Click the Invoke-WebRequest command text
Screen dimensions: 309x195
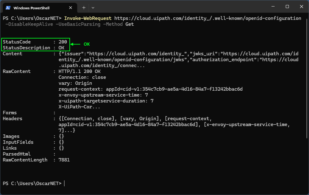click(x=88, y=18)
